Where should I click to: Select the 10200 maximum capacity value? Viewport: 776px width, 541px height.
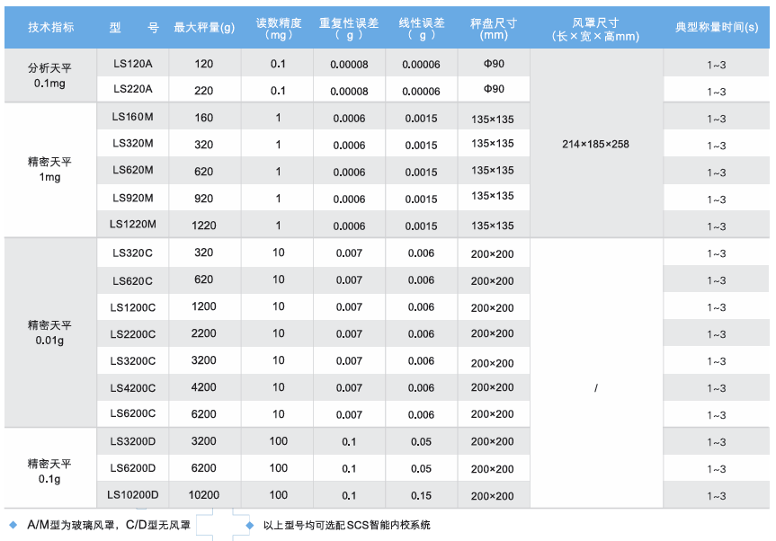click(x=204, y=494)
